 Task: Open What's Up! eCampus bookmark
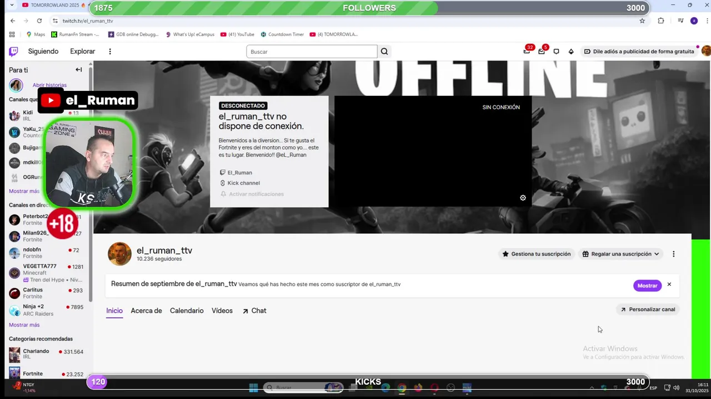(190, 34)
